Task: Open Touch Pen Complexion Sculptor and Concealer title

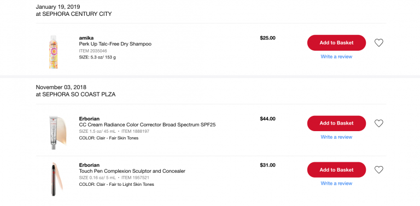Action: pyautogui.click(x=132, y=171)
